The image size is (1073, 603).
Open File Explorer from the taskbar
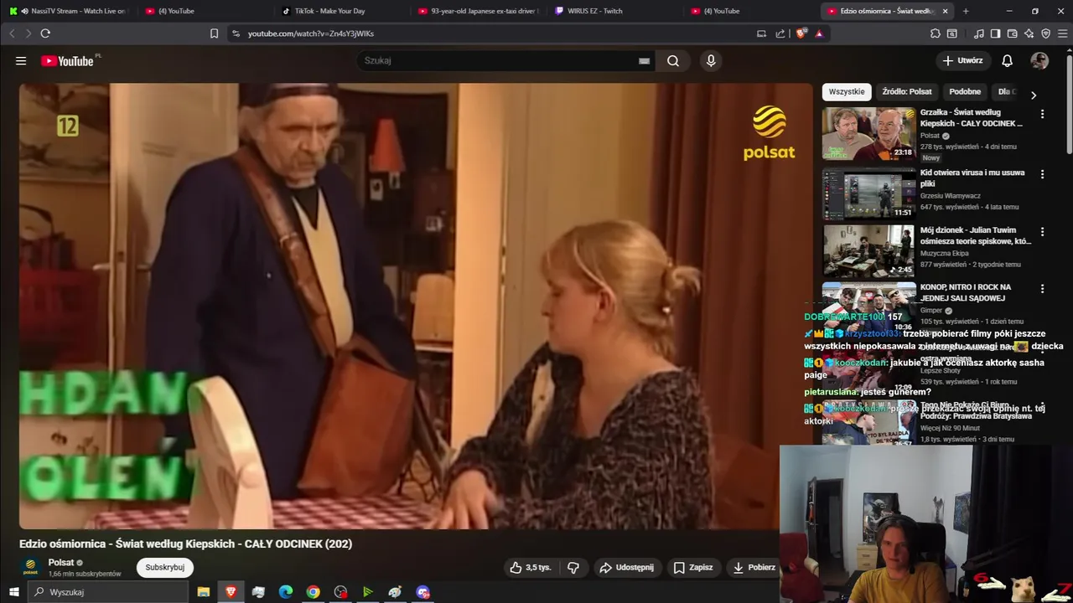click(x=203, y=592)
